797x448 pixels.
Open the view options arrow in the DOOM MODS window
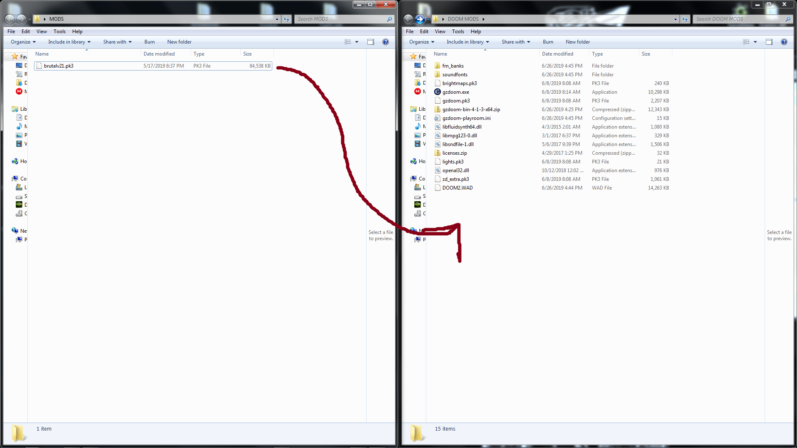tap(755, 42)
